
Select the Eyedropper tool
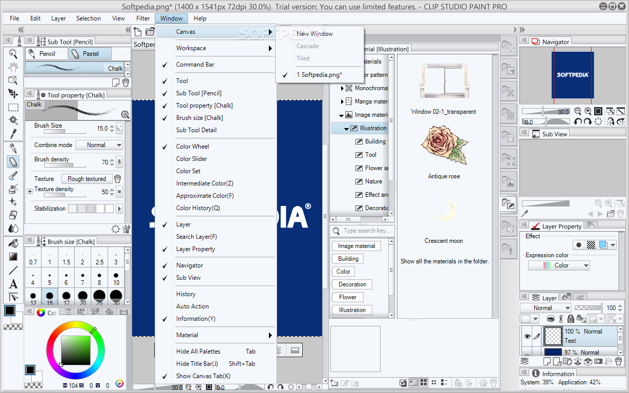[x=13, y=134]
